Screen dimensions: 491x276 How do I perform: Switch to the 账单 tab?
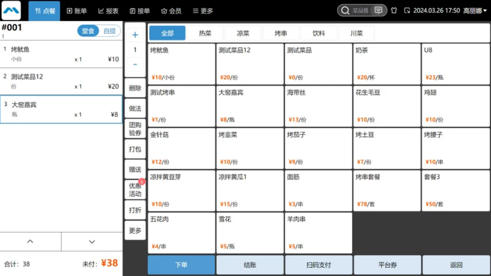click(x=77, y=11)
